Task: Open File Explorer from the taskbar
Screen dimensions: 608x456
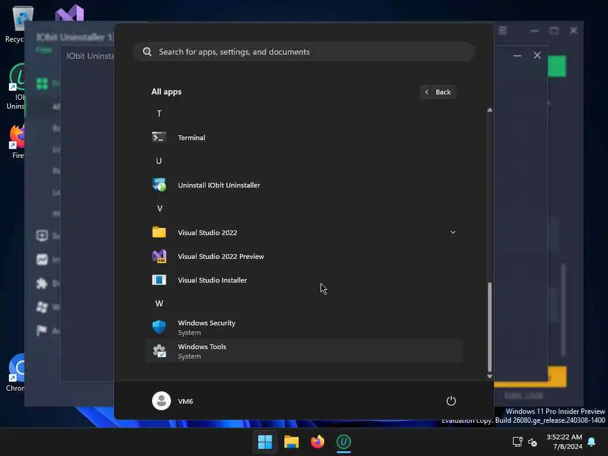Action: 291,442
